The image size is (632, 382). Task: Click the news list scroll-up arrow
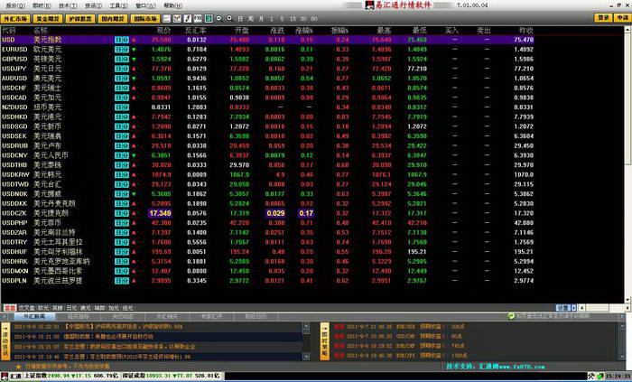(x=306, y=326)
